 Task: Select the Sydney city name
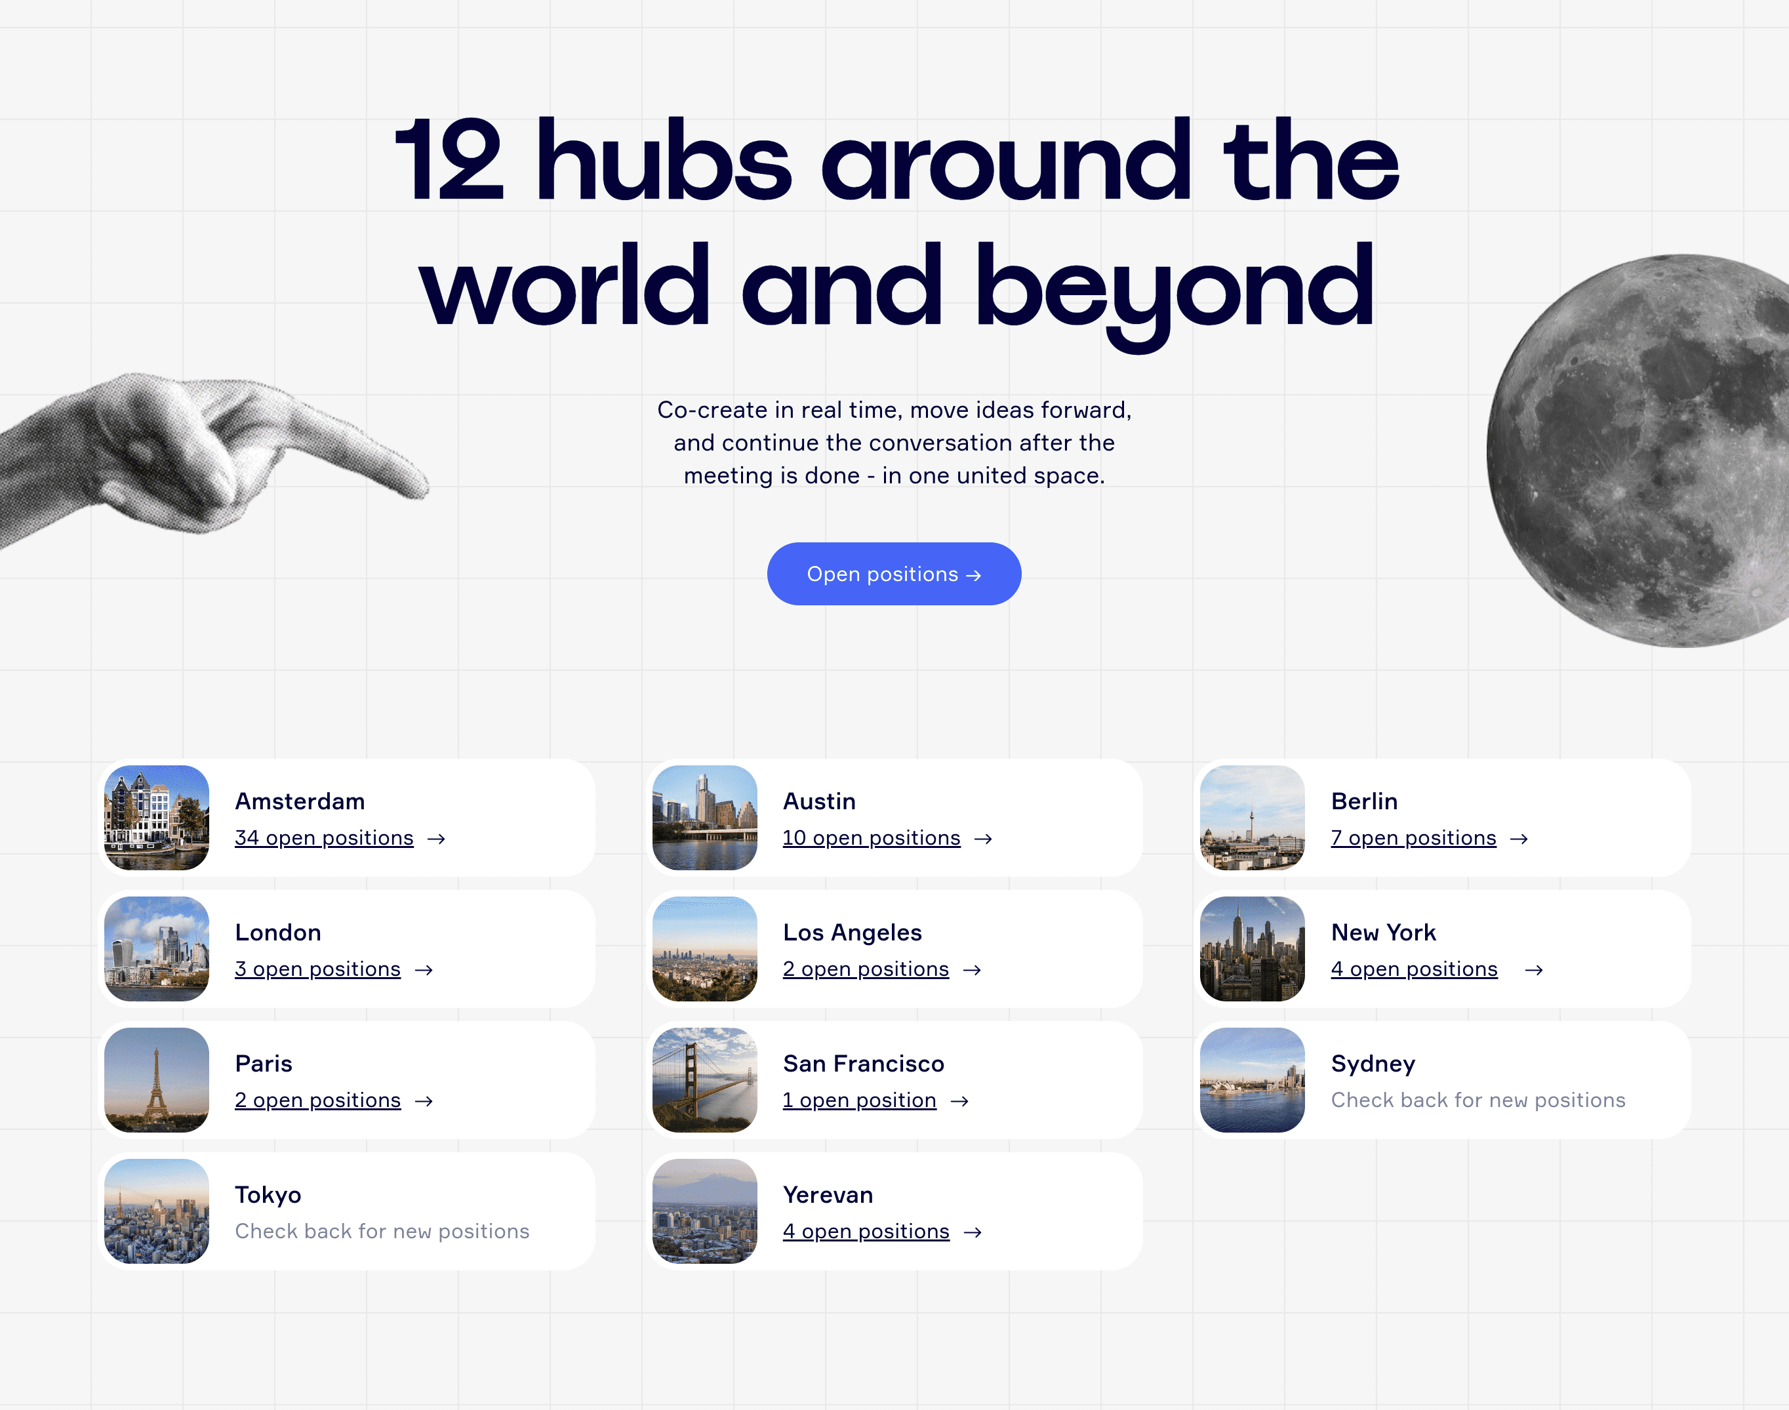[x=1373, y=1064]
